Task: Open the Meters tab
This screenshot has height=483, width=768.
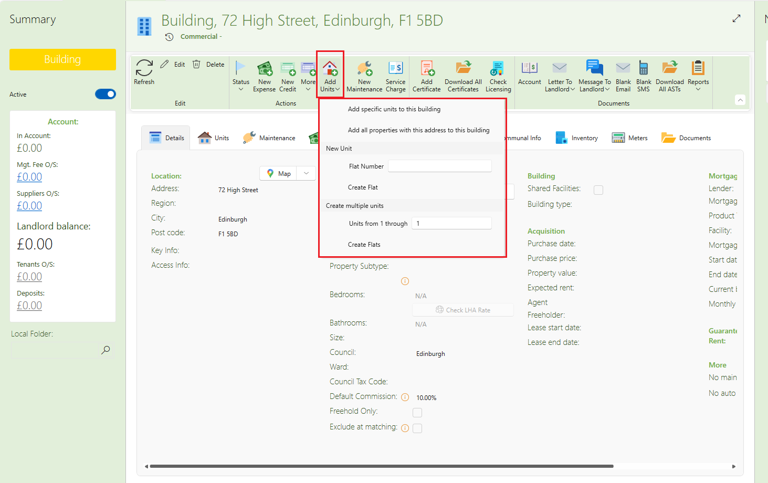Action: click(x=630, y=138)
